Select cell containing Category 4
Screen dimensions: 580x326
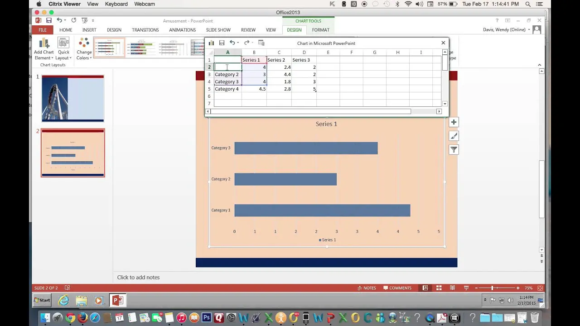(227, 89)
